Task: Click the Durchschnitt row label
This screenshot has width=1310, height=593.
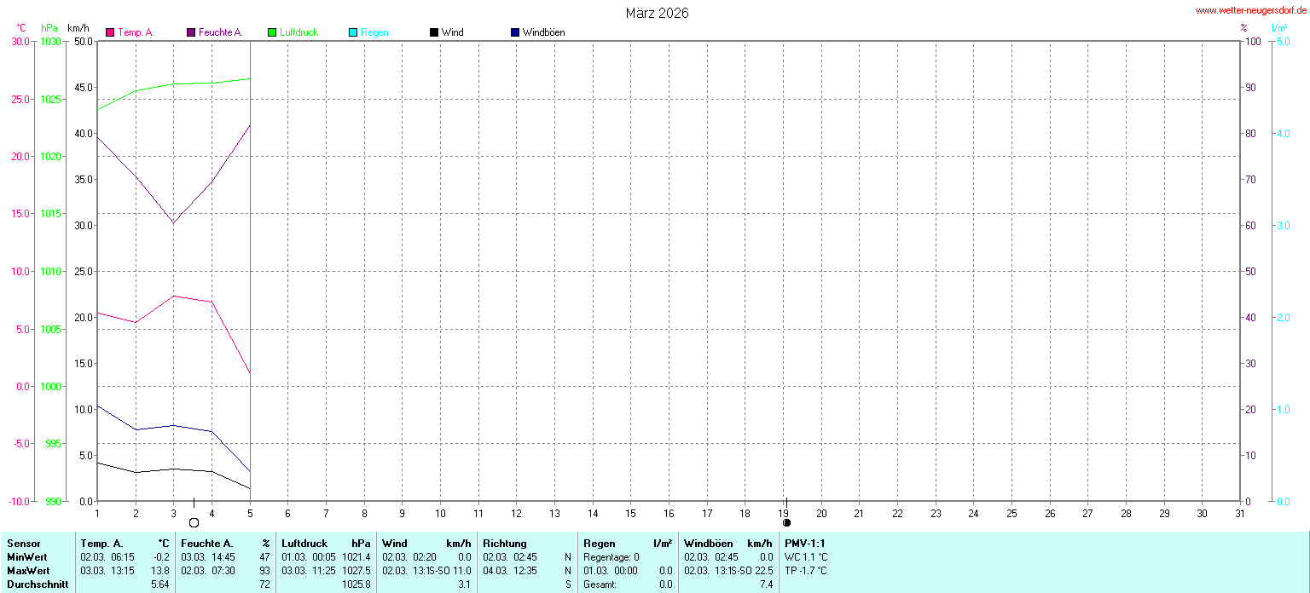Action: pos(38,584)
